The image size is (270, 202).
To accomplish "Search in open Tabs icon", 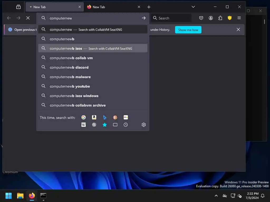I will (115, 125).
